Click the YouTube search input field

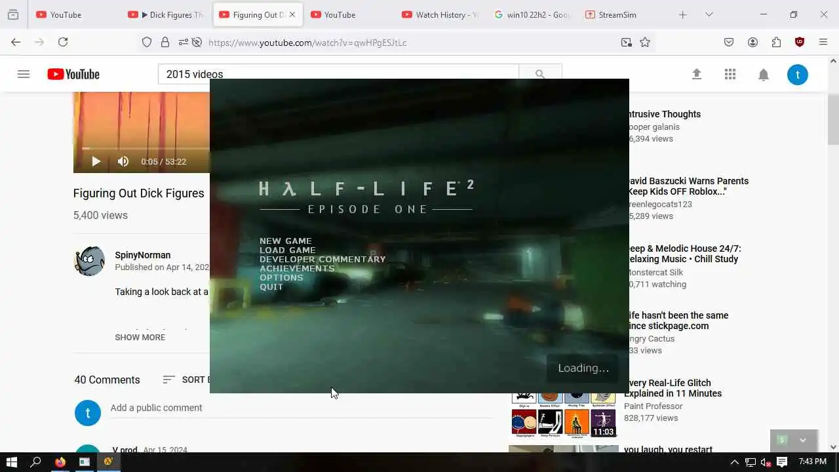click(338, 74)
